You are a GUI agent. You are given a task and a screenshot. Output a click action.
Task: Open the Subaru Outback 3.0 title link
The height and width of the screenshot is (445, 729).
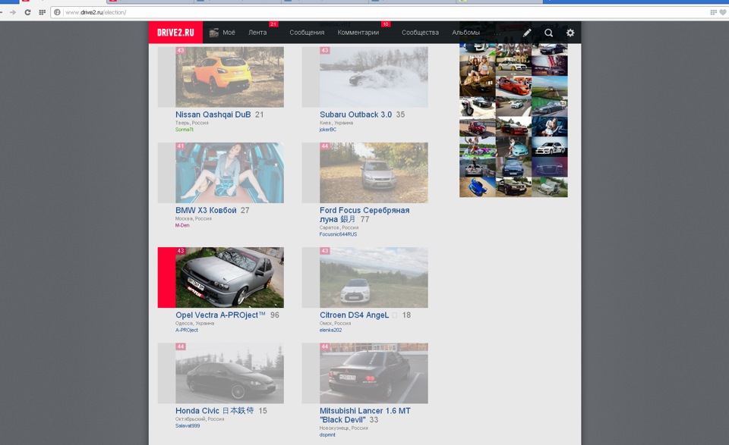click(x=355, y=114)
